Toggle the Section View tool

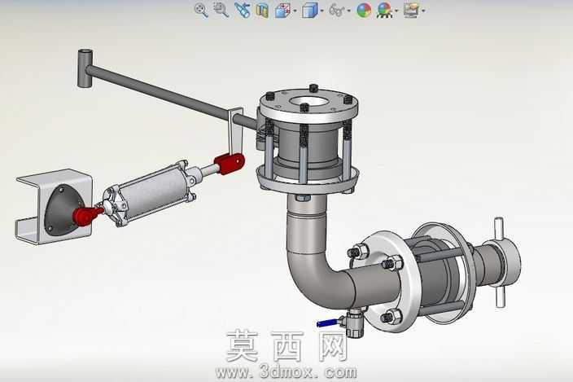[x=262, y=11]
